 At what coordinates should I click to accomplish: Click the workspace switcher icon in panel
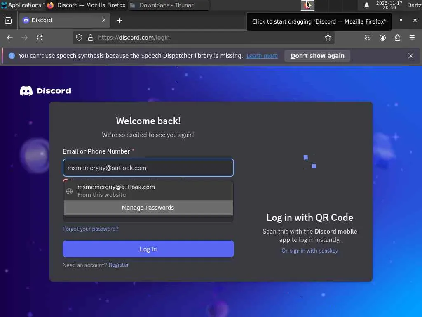click(307, 5)
